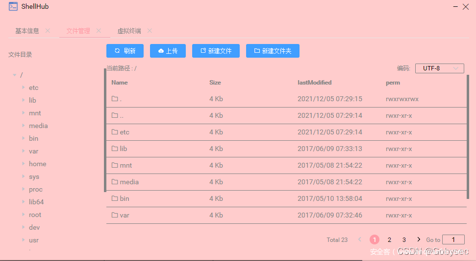Close the 基本信息 tab with its X

pos(48,31)
